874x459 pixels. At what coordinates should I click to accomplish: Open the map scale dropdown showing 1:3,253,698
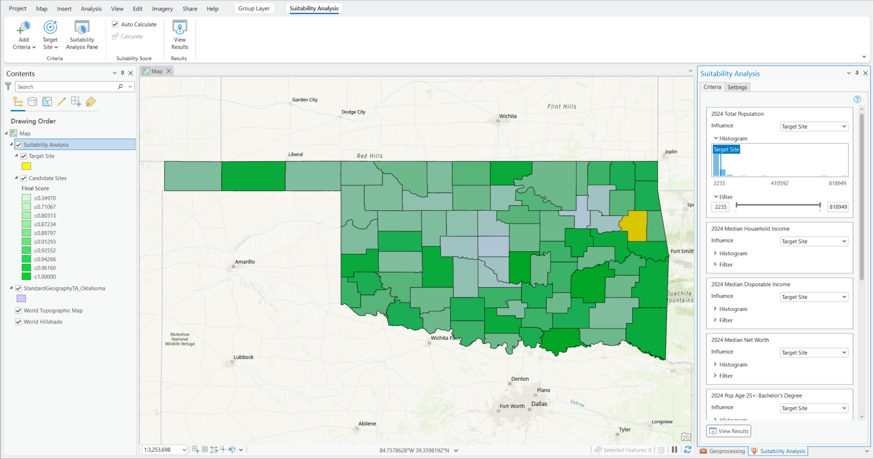pos(183,449)
